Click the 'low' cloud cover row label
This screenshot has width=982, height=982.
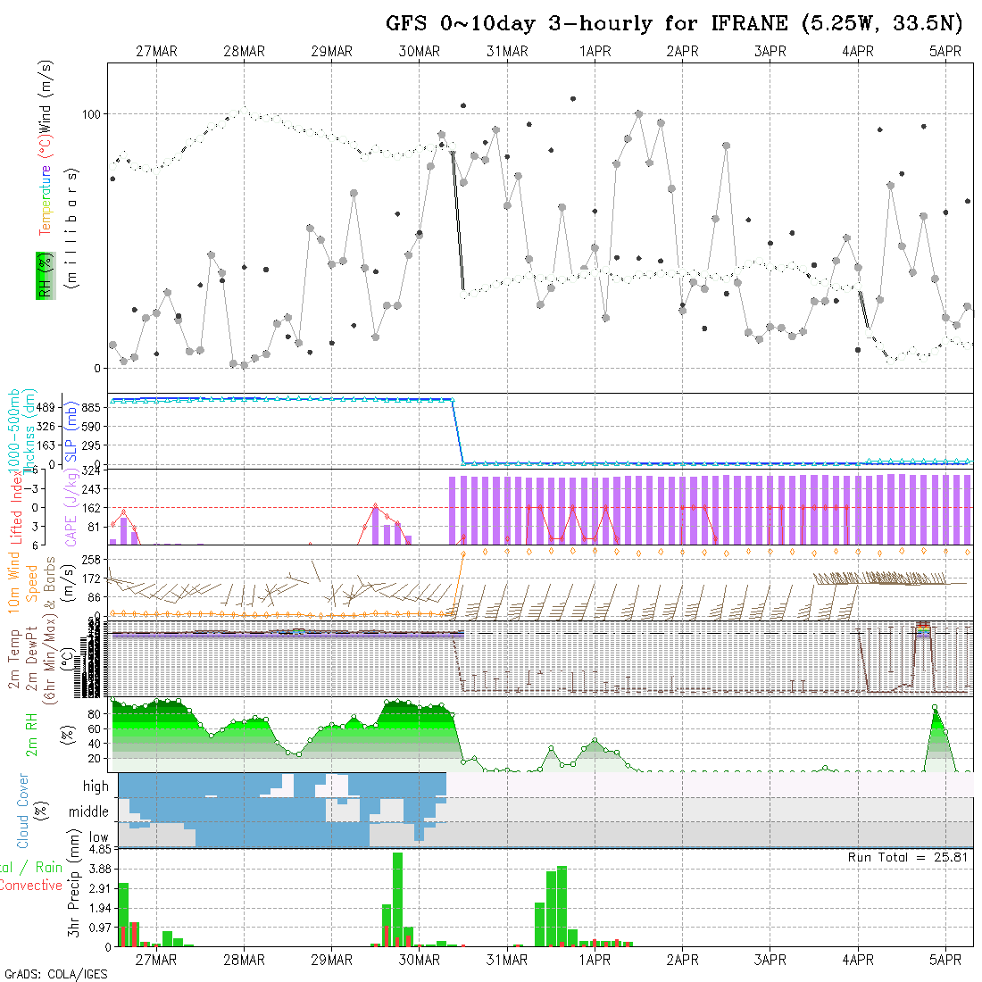(98, 837)
